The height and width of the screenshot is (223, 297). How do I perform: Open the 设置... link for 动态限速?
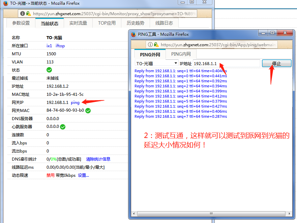click(x=83, y=175)
